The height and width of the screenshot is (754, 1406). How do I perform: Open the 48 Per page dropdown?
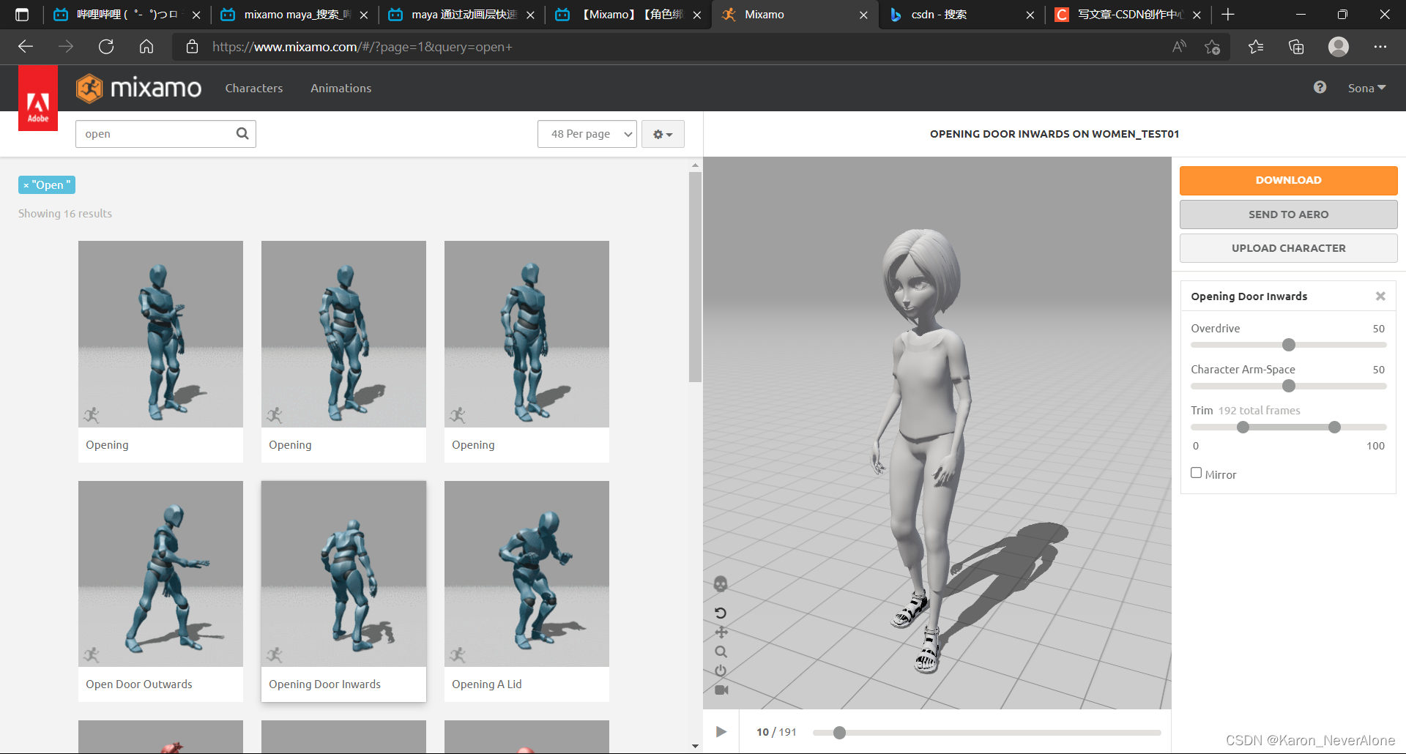point(587,134)
